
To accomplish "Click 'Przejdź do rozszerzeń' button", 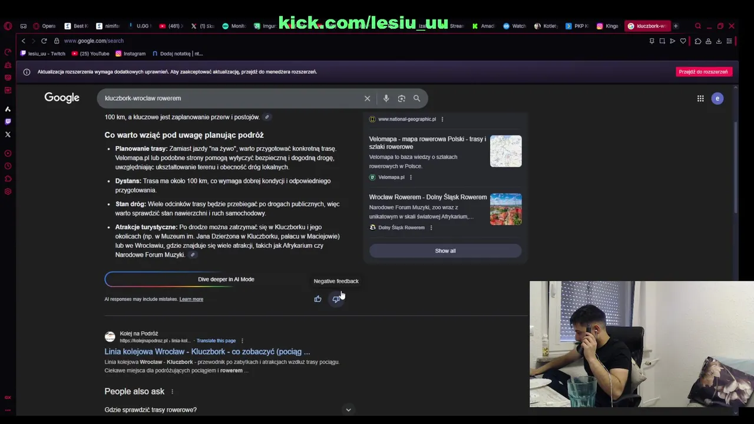I will (703, 72).
